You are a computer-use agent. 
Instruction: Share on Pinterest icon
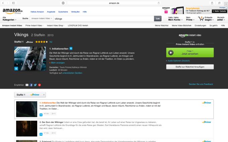40,85
